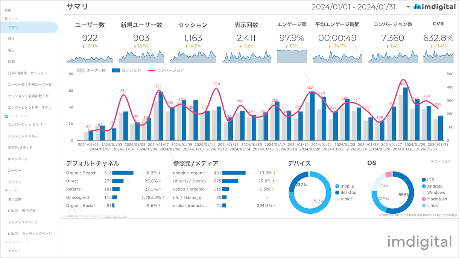The height and width of the screenshot is (258, 459).
Task: Click the Organic Search row label
Action: 81,173
